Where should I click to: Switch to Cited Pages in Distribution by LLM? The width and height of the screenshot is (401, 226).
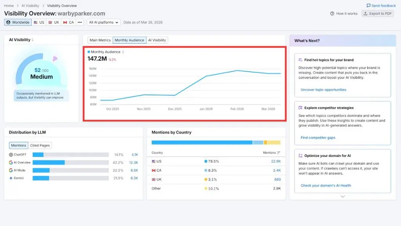40,145
